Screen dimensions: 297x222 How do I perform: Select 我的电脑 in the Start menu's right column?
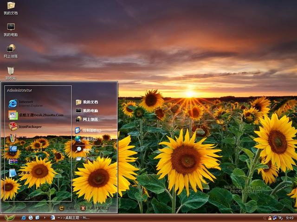point(87,111)
